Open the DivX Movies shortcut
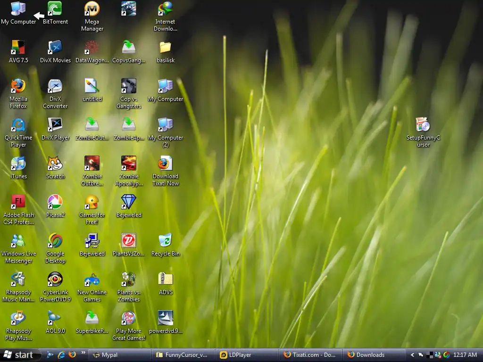This screenshot has height=362, width=483. (x=55, y=52)
